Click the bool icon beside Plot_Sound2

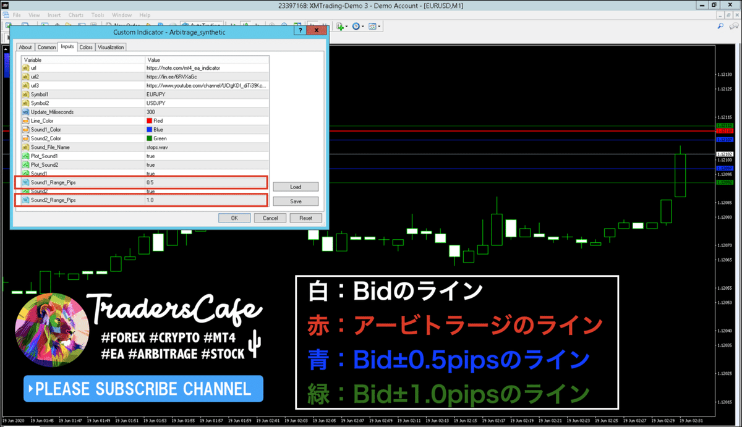coord(25,165)
